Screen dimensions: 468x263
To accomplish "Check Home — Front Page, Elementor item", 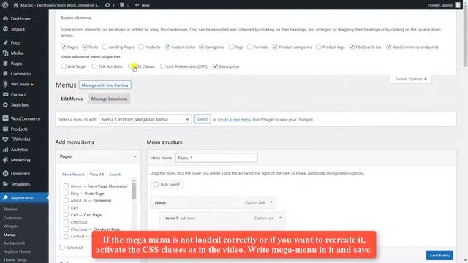I will click(66, 186).
